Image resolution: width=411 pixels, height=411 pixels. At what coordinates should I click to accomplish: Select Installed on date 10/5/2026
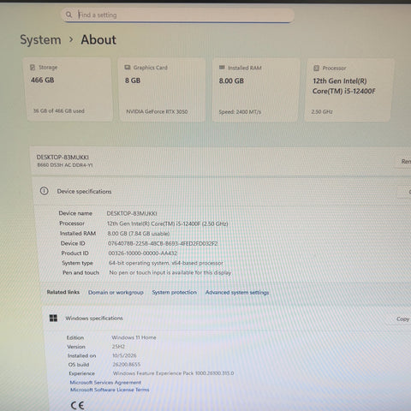coord(124,355)
